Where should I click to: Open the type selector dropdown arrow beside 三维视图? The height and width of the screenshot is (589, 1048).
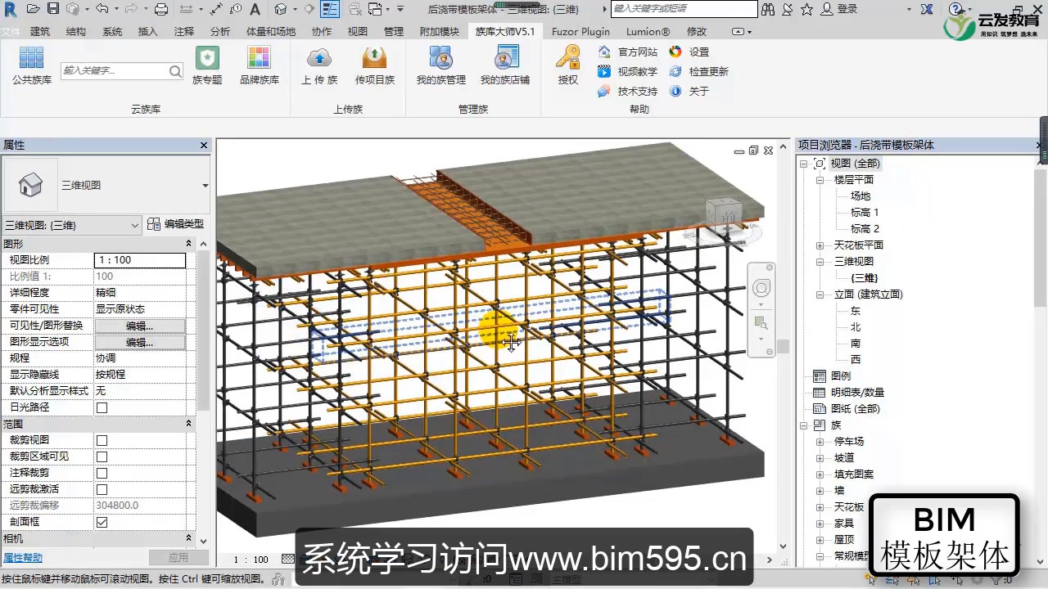(205, 186)
